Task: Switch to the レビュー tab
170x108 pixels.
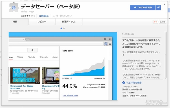Action: click(x=42, y=22)
